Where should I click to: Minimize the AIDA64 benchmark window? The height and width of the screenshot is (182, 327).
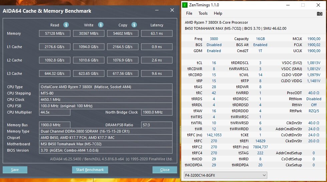[157, 10]
